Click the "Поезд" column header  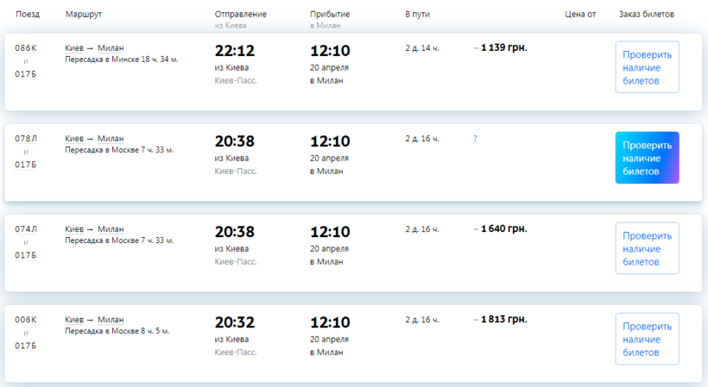pyautogui.click(x=28, y=15)
